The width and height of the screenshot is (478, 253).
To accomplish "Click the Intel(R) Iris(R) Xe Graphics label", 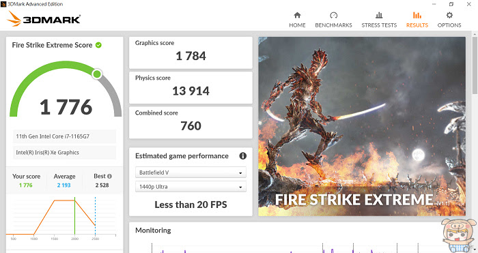I will [x=48, y=153].
